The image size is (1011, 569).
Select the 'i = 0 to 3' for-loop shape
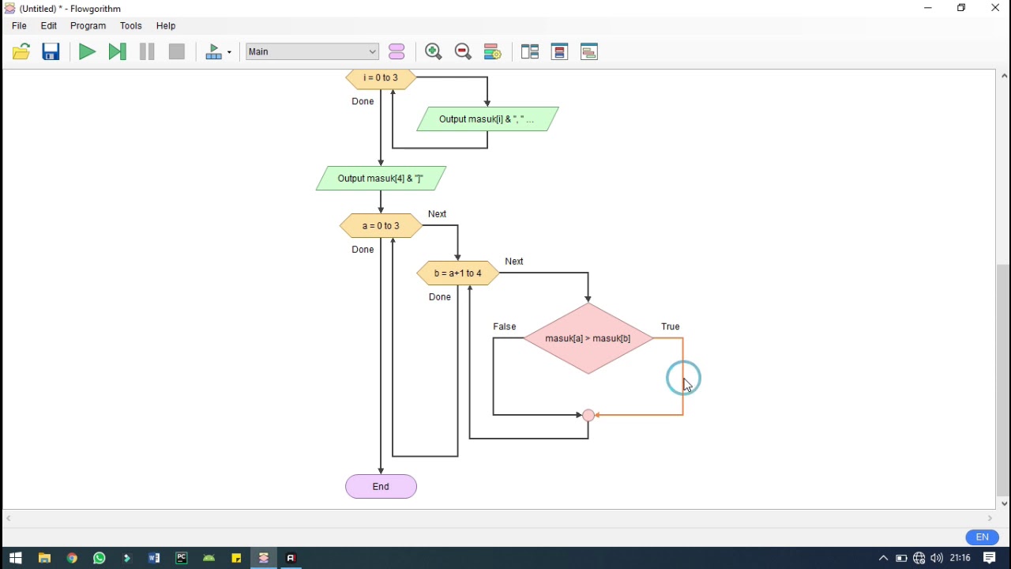(x=381, y=78)
